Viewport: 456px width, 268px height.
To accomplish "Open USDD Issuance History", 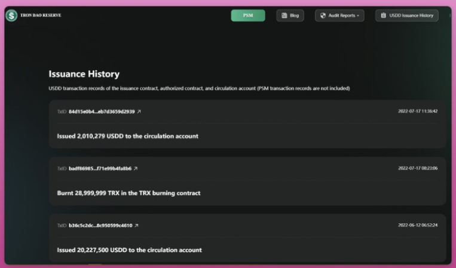I will 406,16.
